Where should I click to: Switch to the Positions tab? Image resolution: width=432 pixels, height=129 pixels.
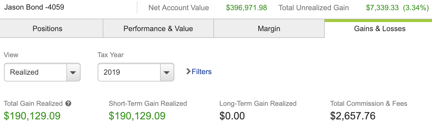(x=47, y=29)
